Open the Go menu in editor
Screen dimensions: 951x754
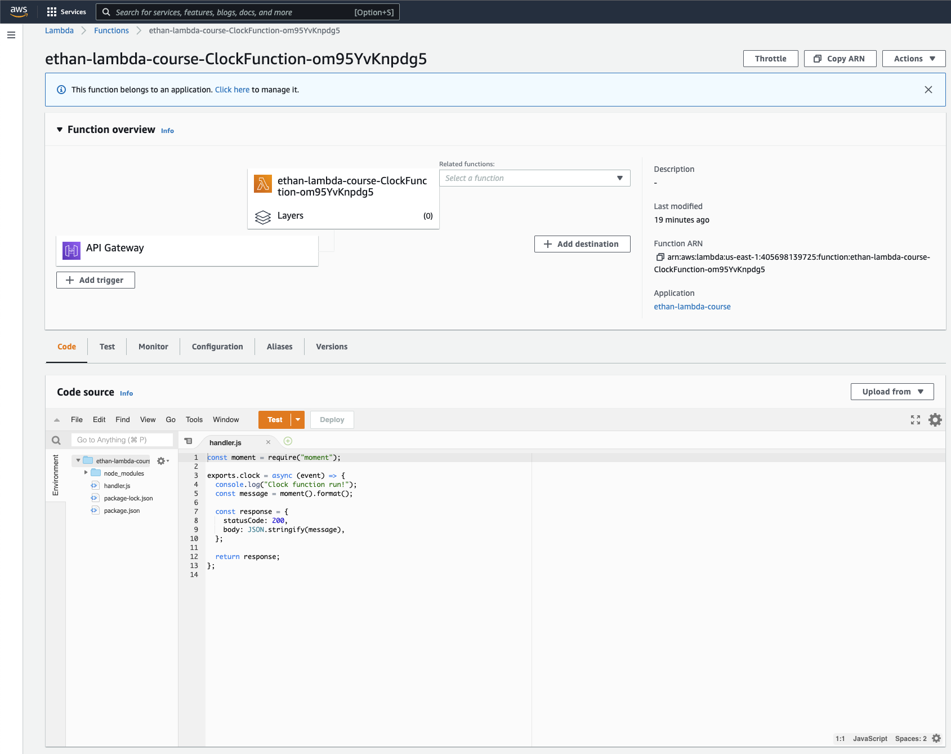(x=171, y=420)
